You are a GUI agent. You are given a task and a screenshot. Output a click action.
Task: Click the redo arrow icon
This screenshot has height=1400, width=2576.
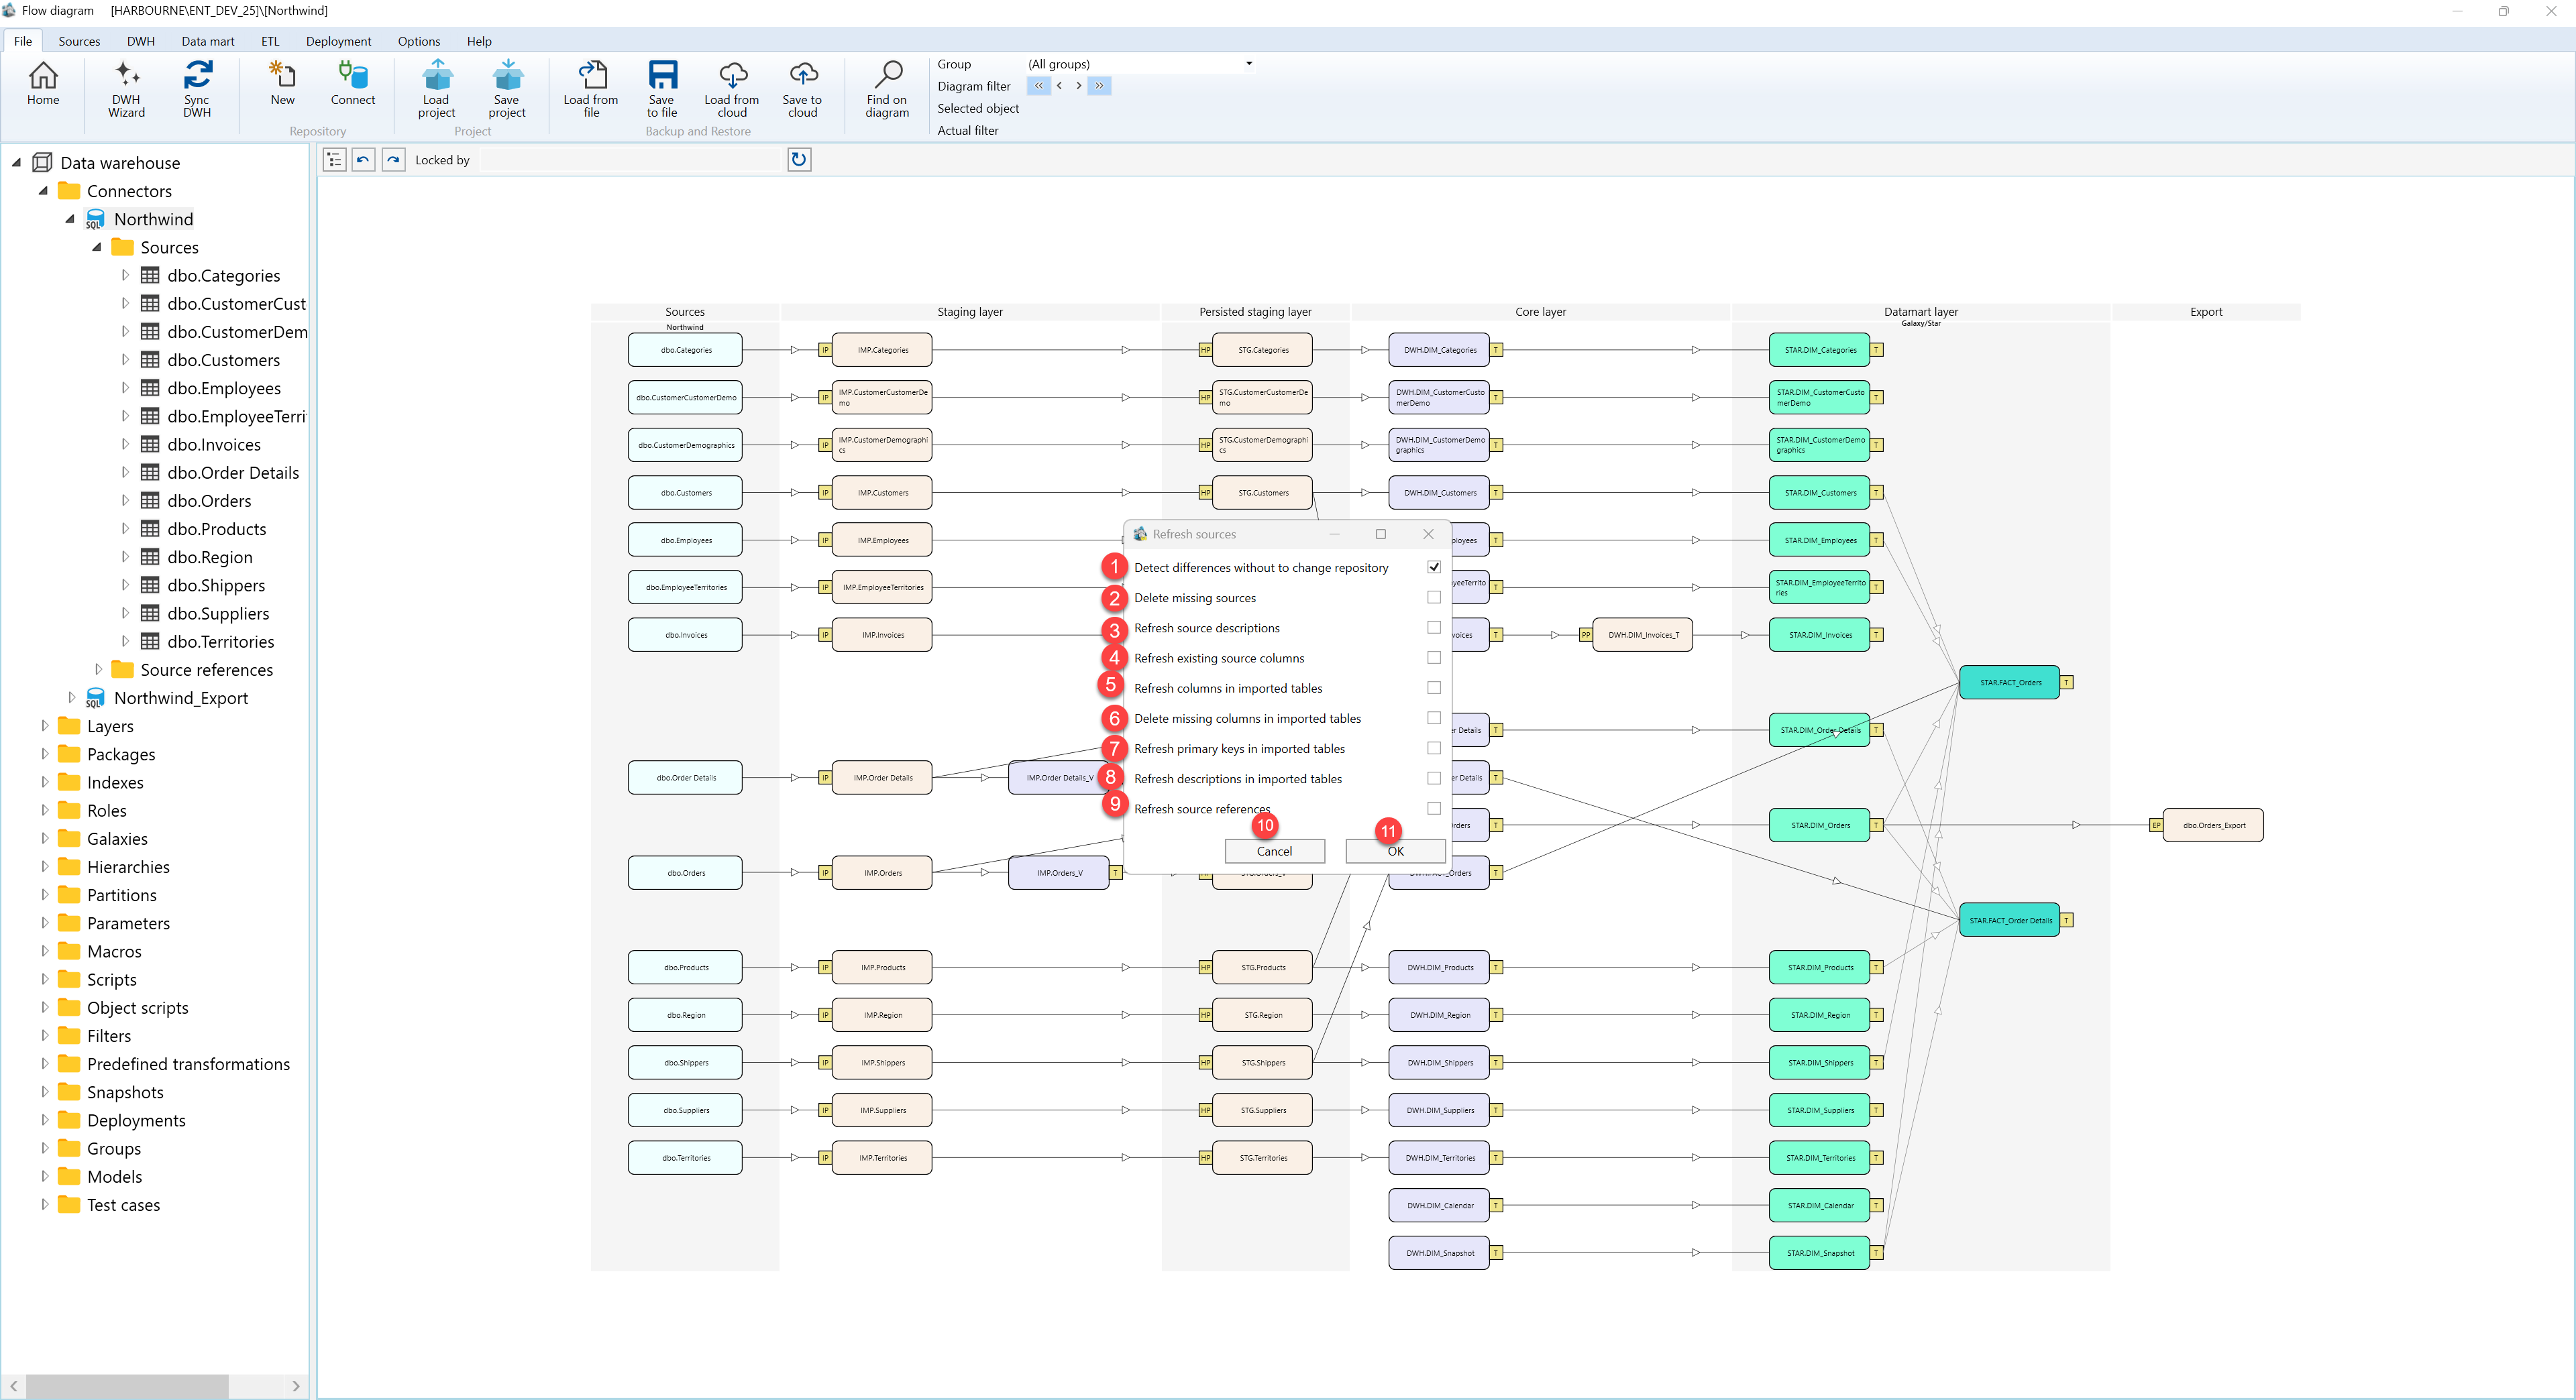coord(393,160)
